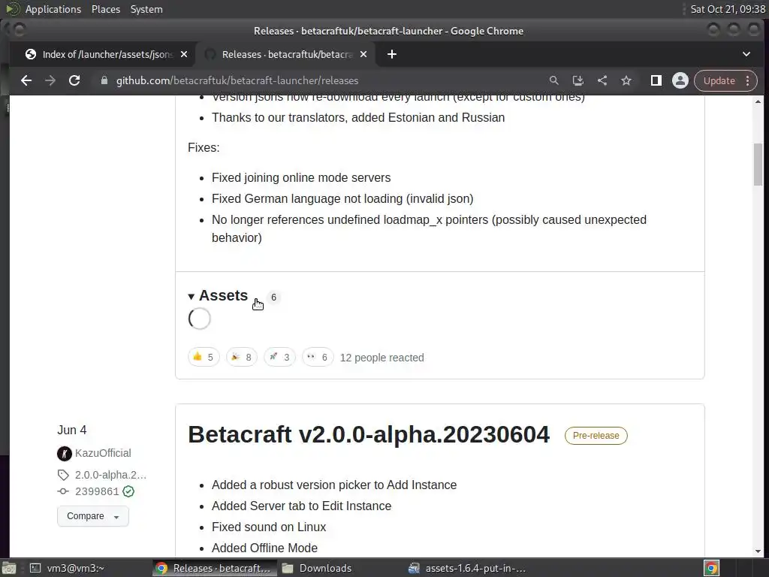Open Betacraft v2.0.0-alpha.20230604 release title
Image resolution: width=769 pixels, height=577 pixels.
369,435
